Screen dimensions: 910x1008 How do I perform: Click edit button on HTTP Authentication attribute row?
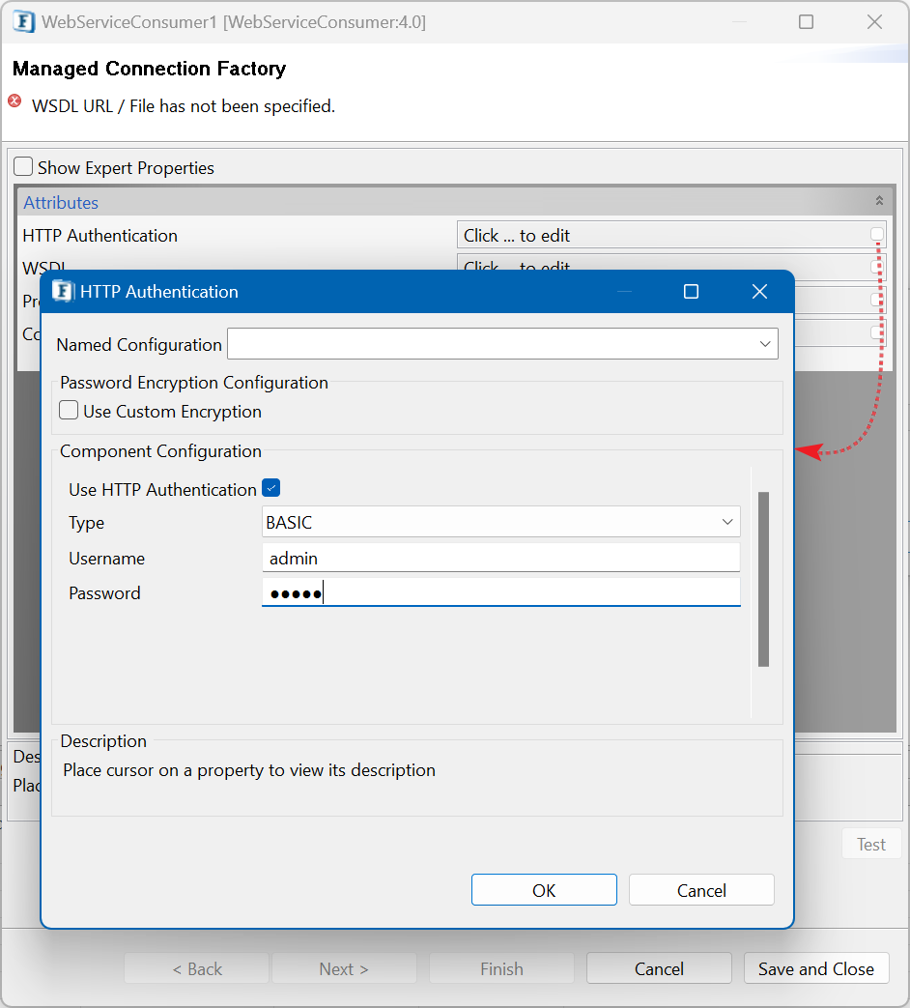[877, 234]
